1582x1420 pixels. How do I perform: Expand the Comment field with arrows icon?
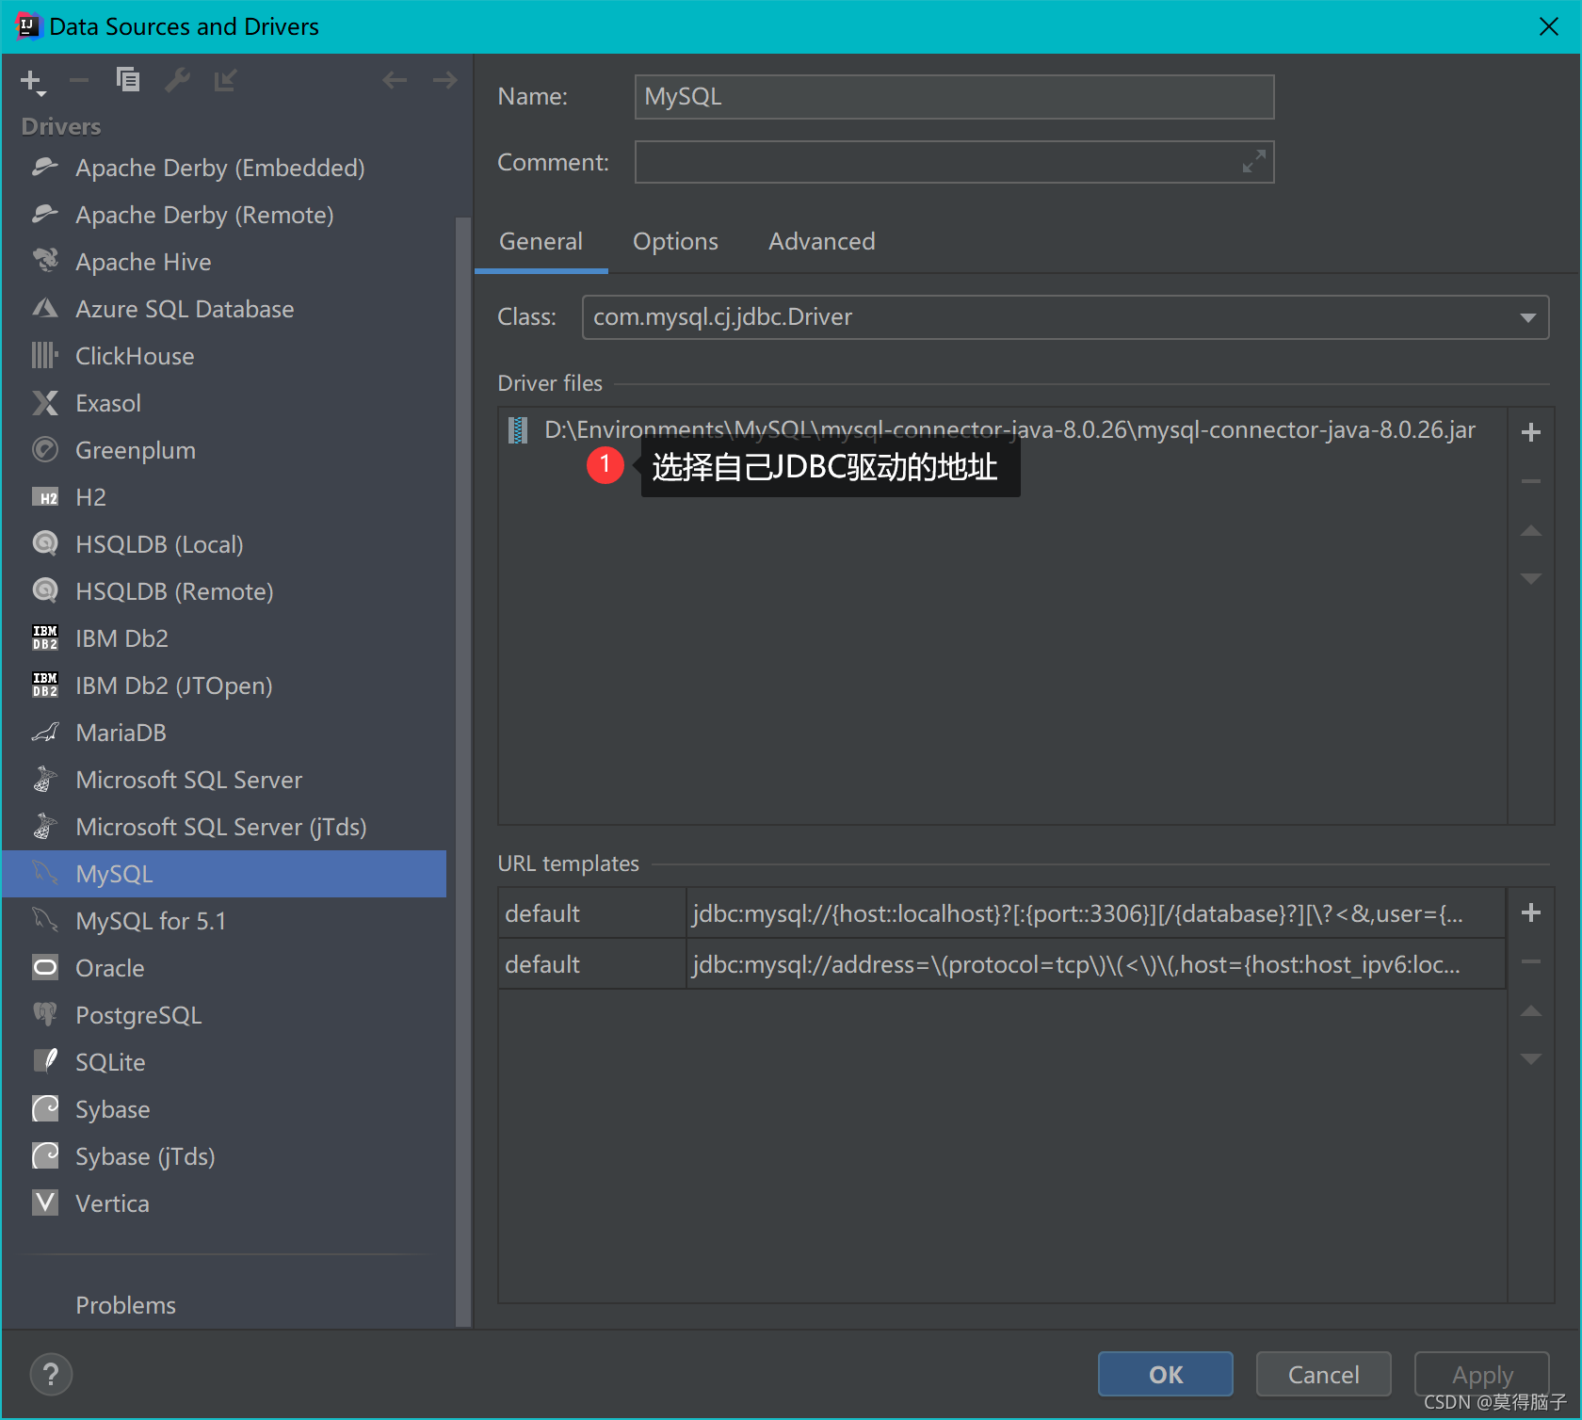(x=1253, y=162)
